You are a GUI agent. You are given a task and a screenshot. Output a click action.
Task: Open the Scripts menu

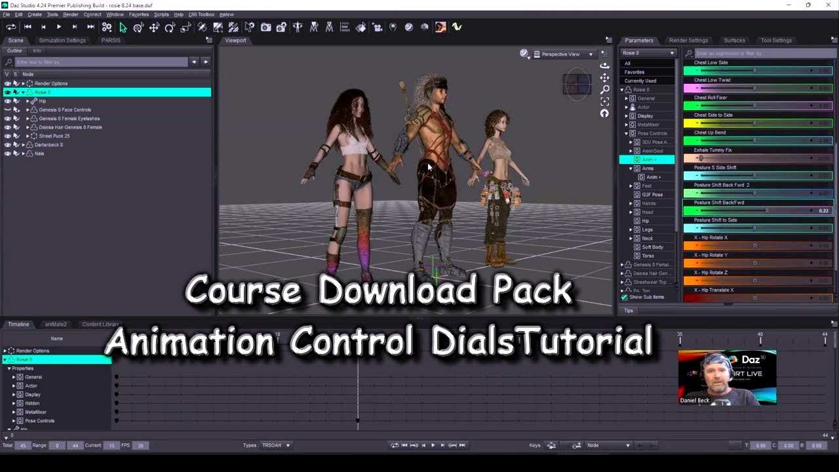[x=161, y=14]
